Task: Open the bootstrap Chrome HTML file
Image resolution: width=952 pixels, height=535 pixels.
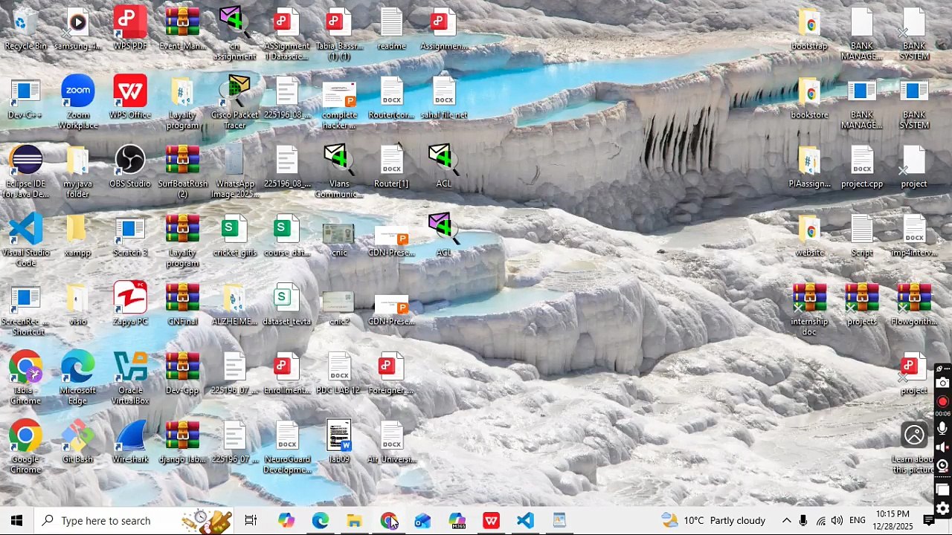Action: coord(809,30)
